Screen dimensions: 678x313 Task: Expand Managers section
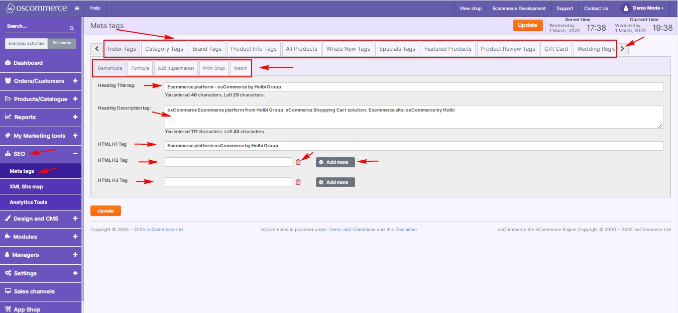(75, 255)
